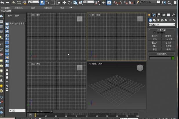Image resolution: width=179 pixels, height=119 pixels.
Task: Activate the Select Object arrow tool
Action: (42, 2)
